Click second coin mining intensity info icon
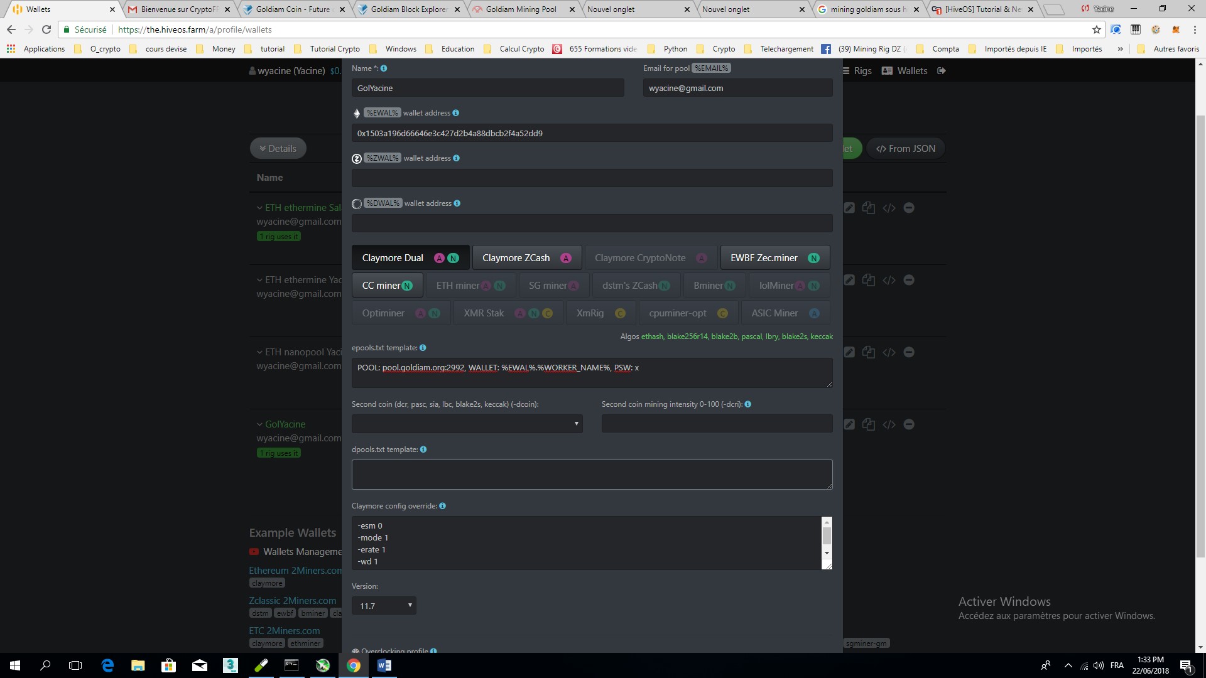The image size is (1206, 678). pos(748,404)
